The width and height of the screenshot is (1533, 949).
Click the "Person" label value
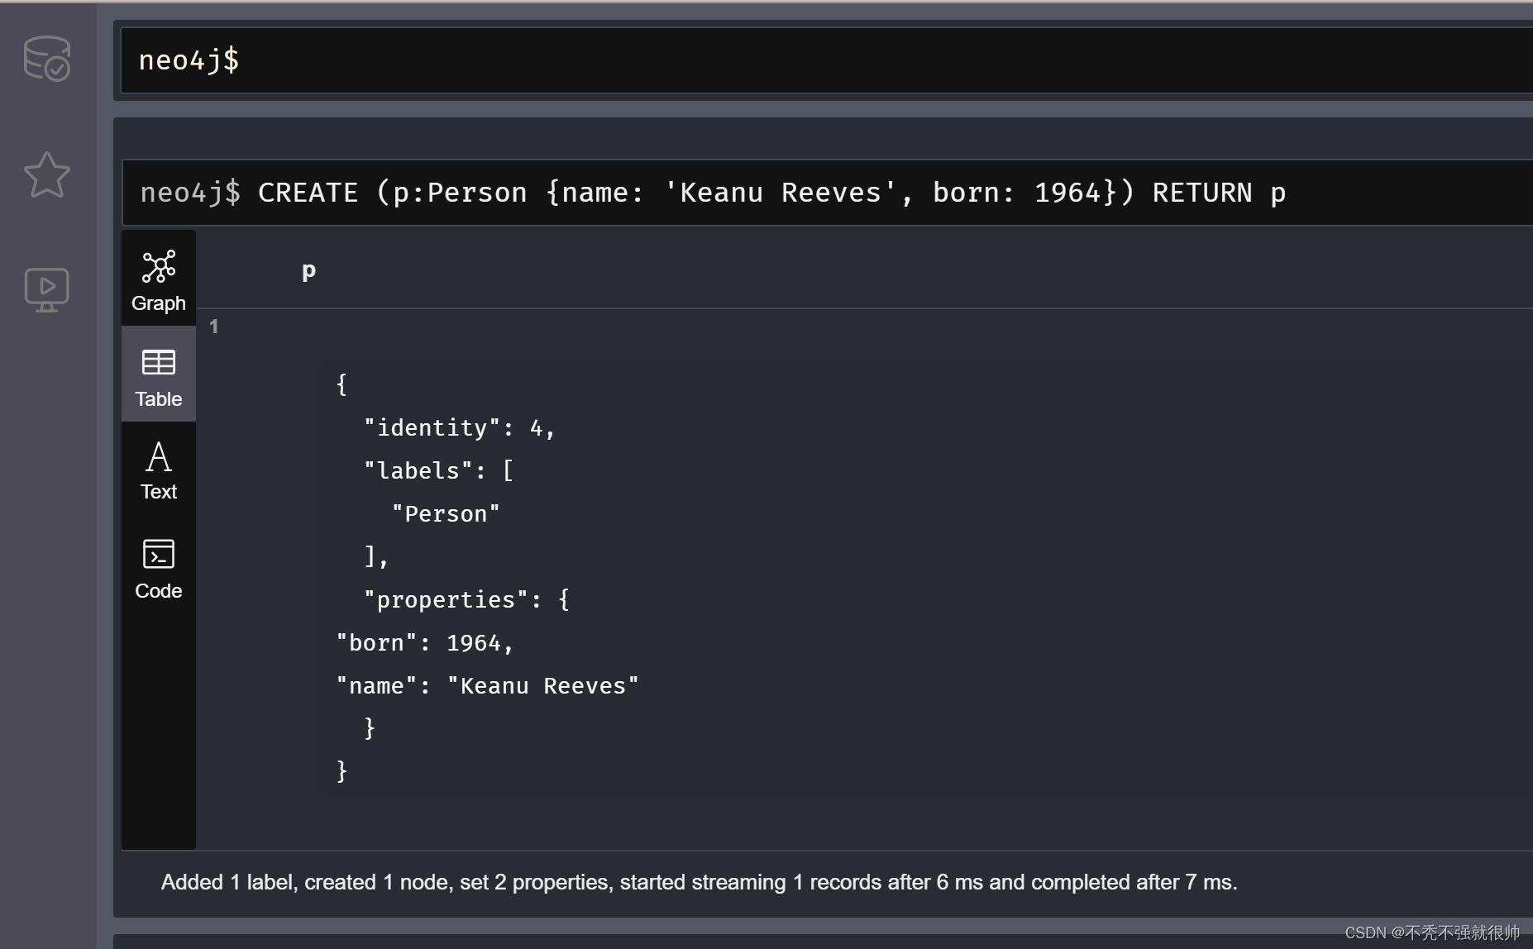(446, 514)
